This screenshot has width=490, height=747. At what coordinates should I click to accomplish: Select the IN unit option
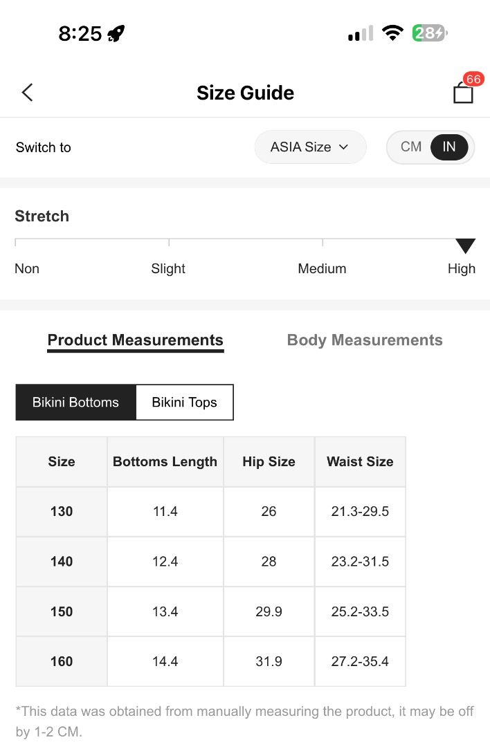click(449, 147)
